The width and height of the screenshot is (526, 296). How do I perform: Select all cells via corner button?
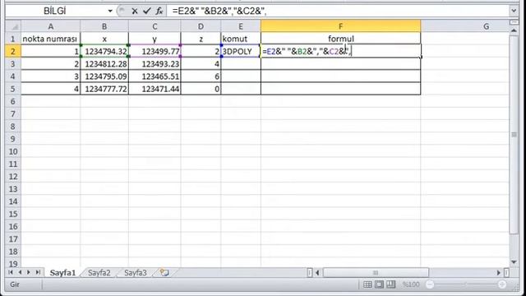[13, 26]
